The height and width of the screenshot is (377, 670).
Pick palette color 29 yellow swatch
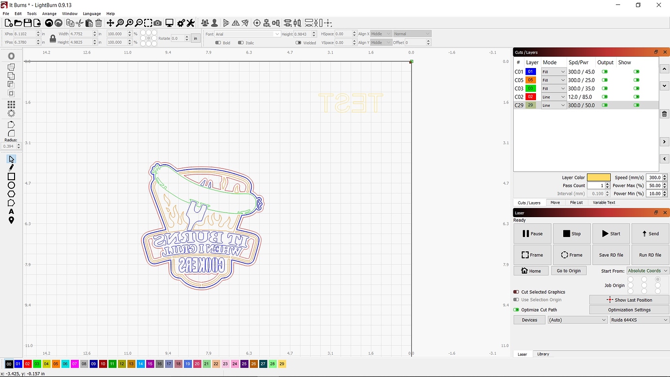[x=282, y=364]
